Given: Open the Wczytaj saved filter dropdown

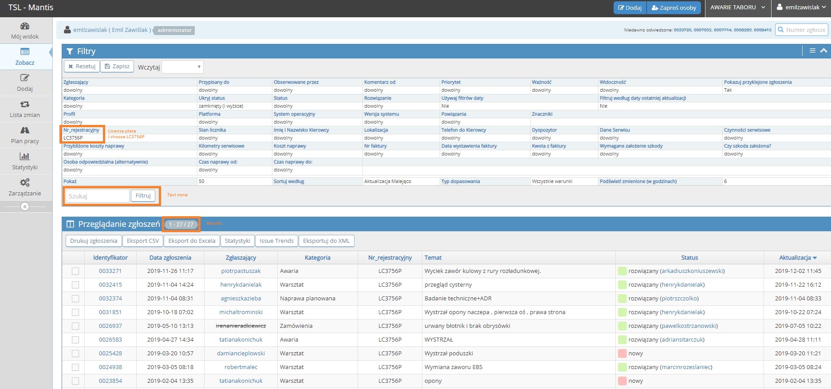Looking at the screenshot, I should pyautogui.click(x=182, y=67).
